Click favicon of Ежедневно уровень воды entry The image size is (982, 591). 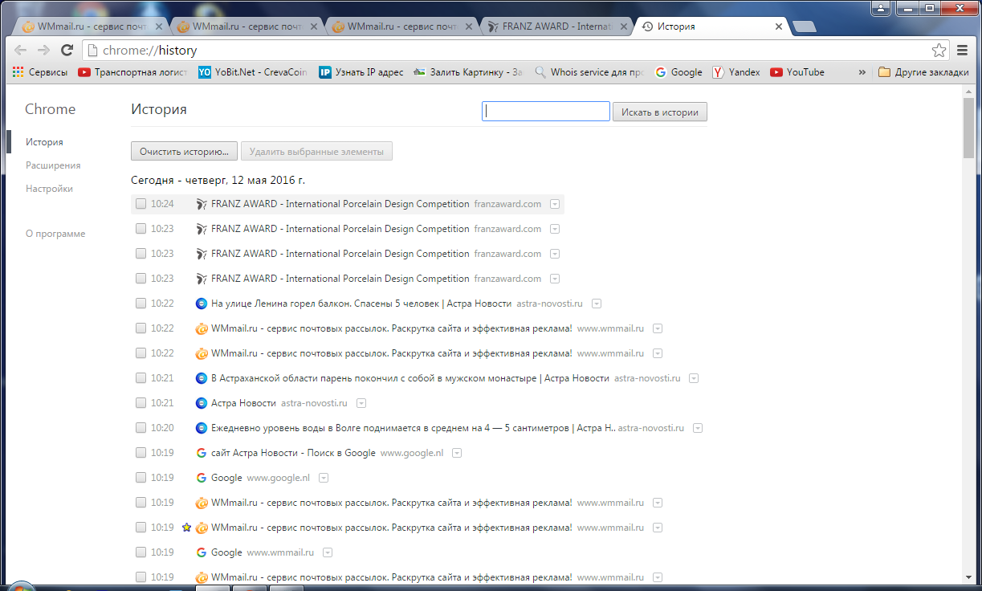pyautogui.click(x=202, y=428)
